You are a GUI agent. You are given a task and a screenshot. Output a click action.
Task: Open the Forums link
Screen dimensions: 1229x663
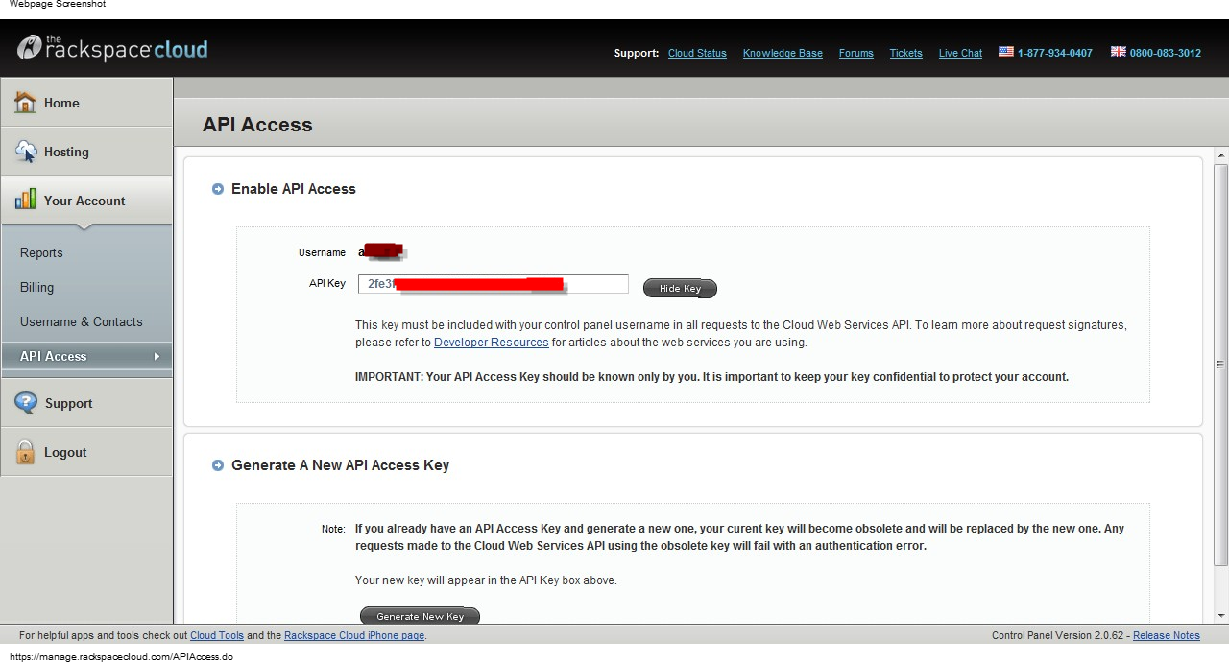(855, 53)
